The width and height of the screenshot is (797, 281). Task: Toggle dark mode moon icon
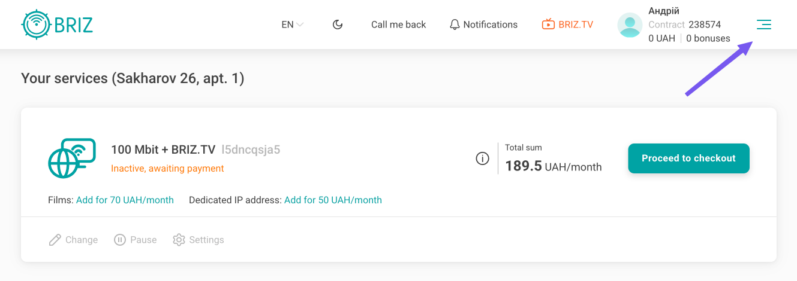[338, 25]
